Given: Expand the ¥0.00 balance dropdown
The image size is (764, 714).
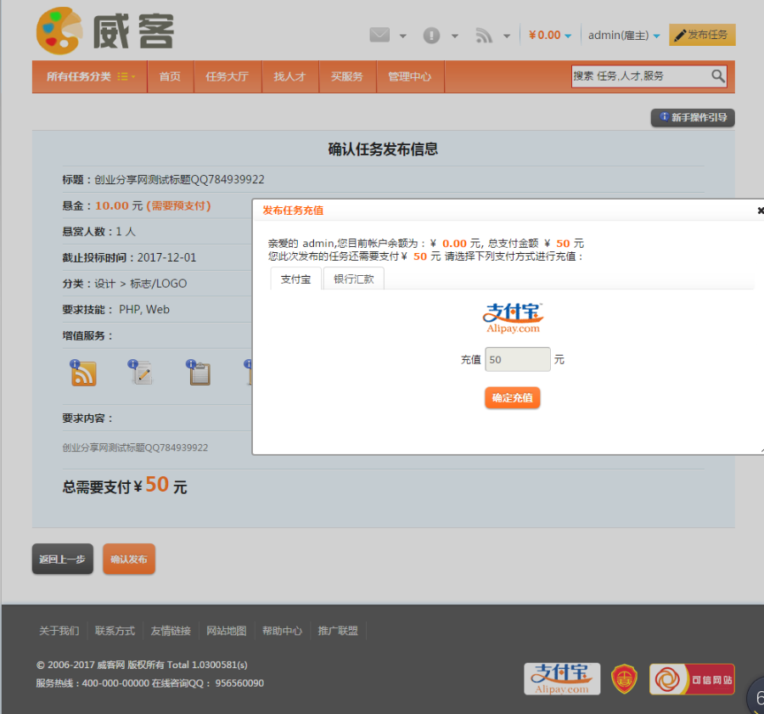Looking at the screenshot, I should (x=547, y=36).
